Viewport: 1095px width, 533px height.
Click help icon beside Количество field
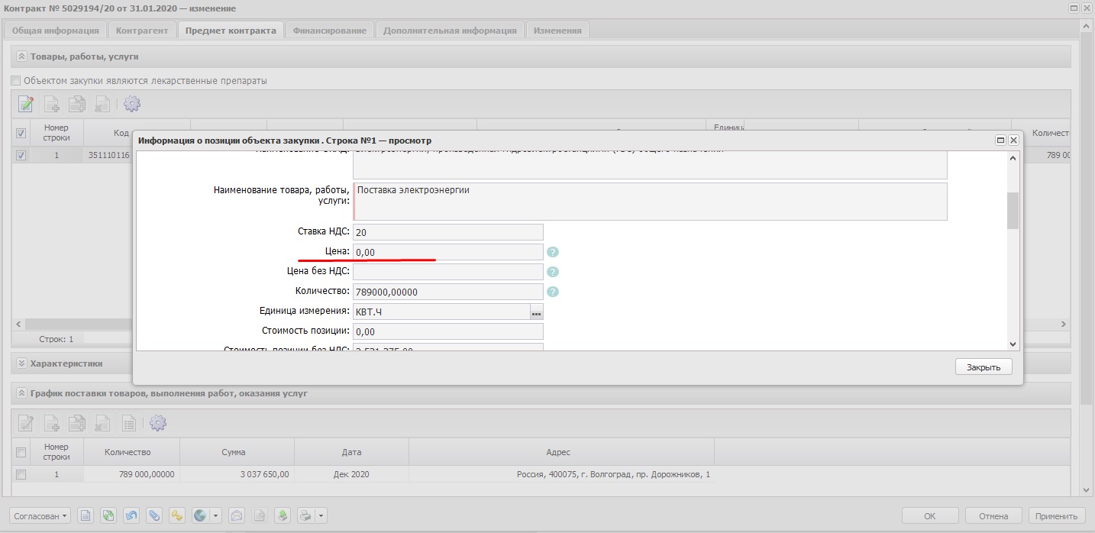(x=553, y=292)
